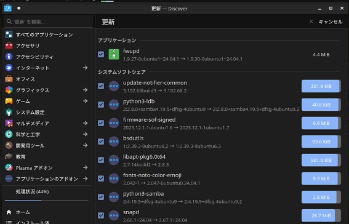Click the libapt-pkg6.0t64 package icon
Viewport: 349px width, 224px height.
point(114,160)
